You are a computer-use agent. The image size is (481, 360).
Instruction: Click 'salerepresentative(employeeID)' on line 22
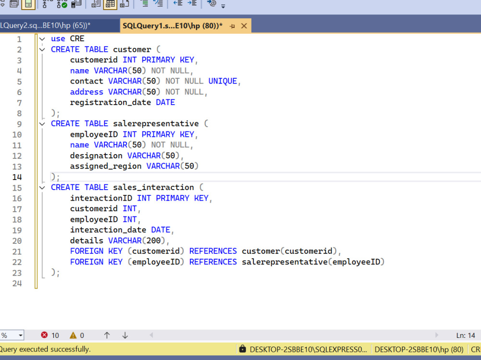click(x=313, y=262)
